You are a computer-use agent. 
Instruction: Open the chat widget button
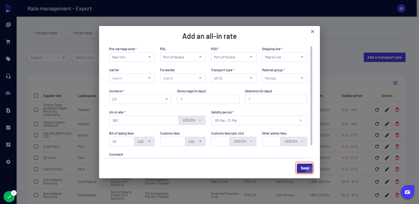click(407, 192)
